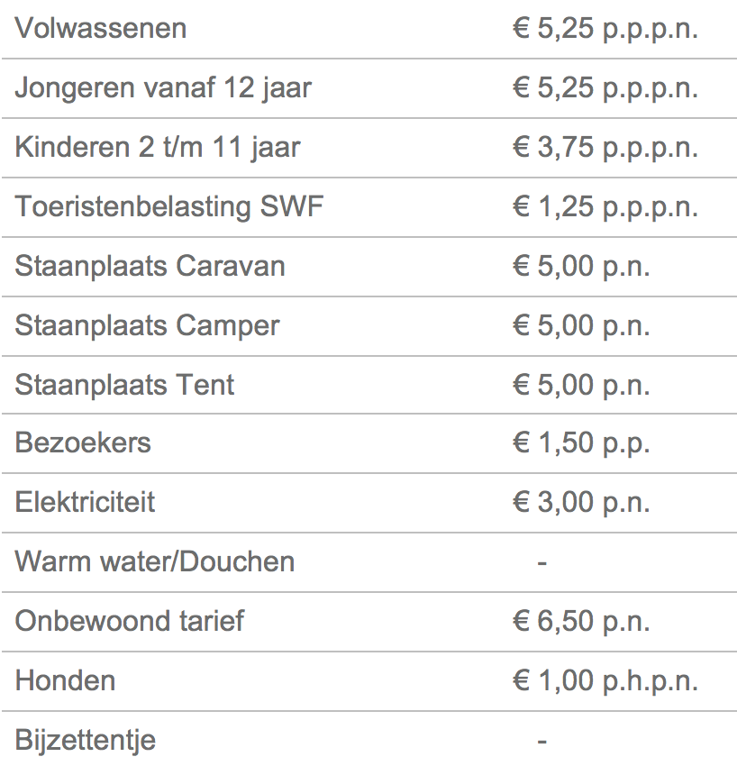Select Jongeren vanaf 12 jaar label
Image resolution: width=737 pixels, height=775 pixels.
(163, 88)
